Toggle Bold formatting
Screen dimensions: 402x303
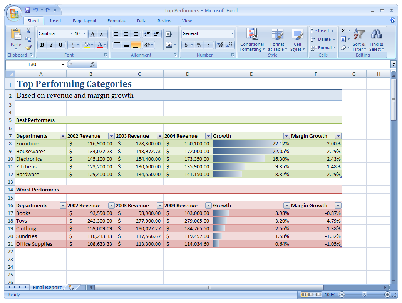pyautogui.click(x=42, y=45)
